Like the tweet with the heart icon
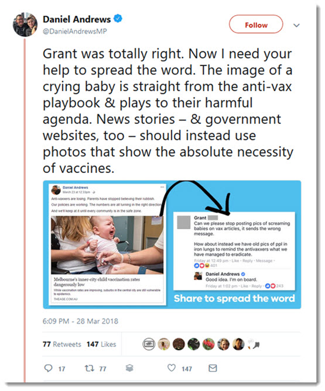 tap(172, 368)
